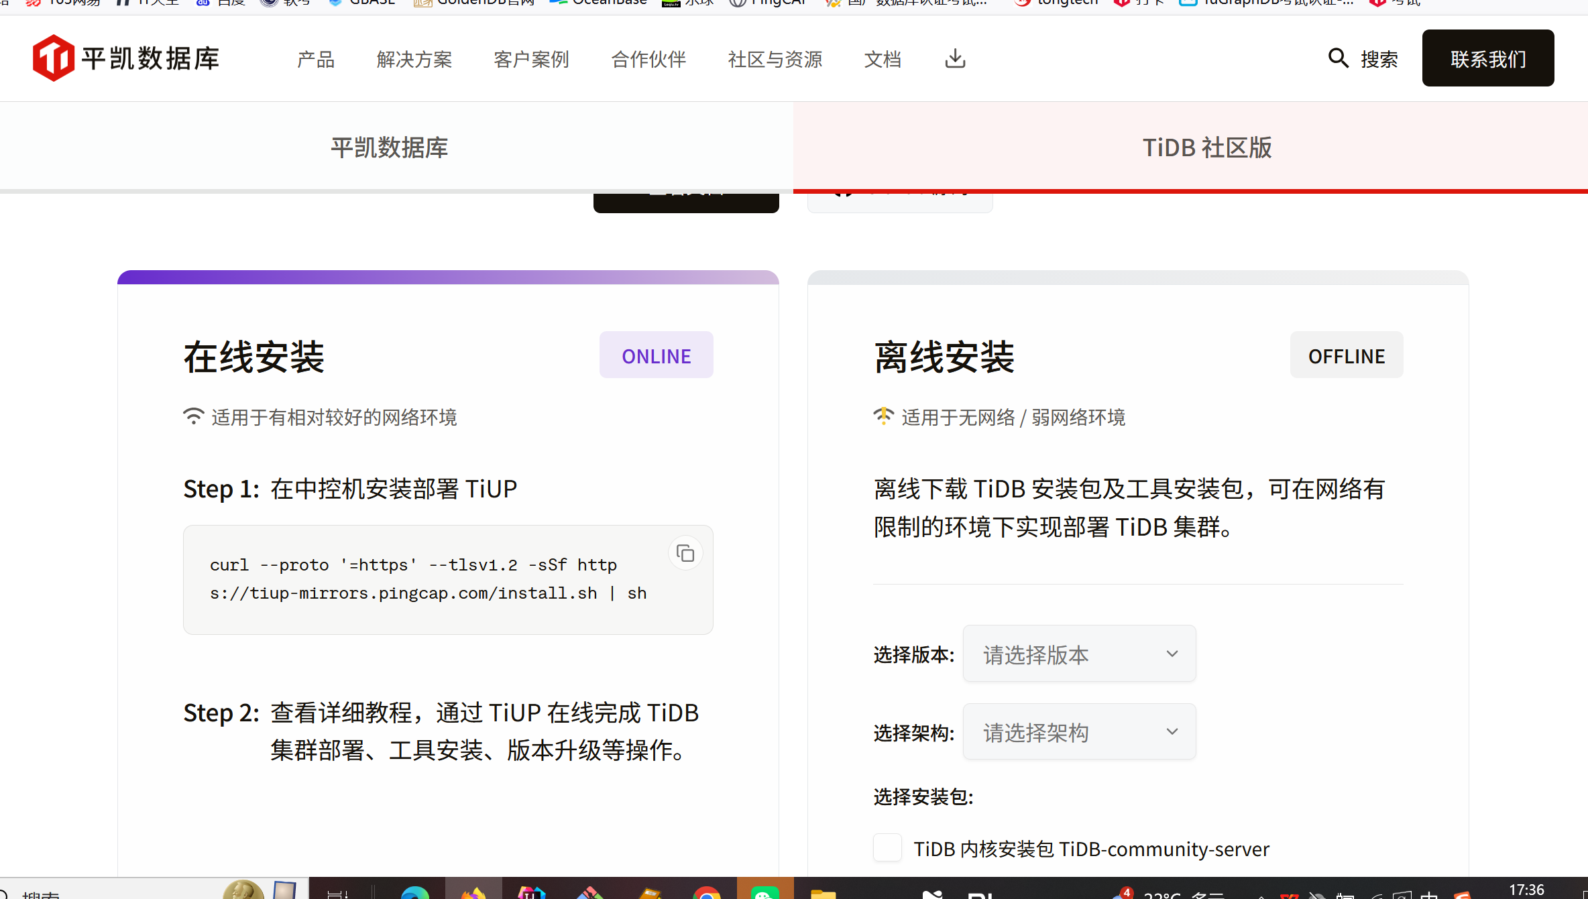Screen dimensions: 1588x899
Task: Select the TiDB 社区版 tab
Action: click(1206, 147)
